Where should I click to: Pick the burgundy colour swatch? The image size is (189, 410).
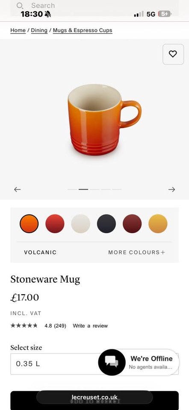click(x=132, y=223)
